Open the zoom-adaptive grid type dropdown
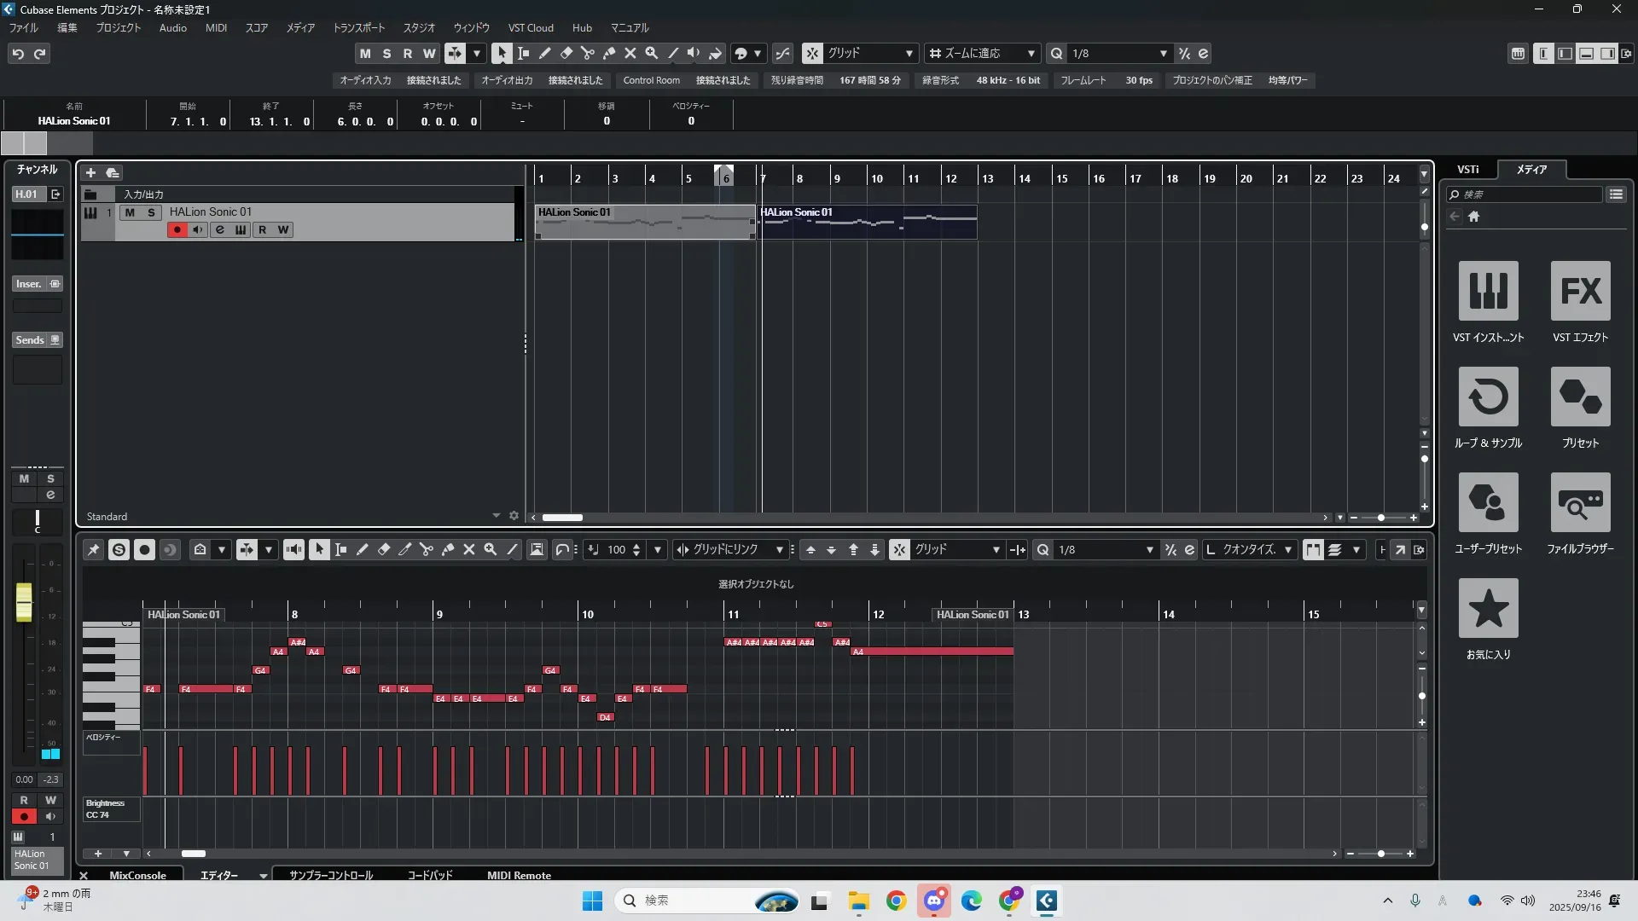 pos(1031,53)
